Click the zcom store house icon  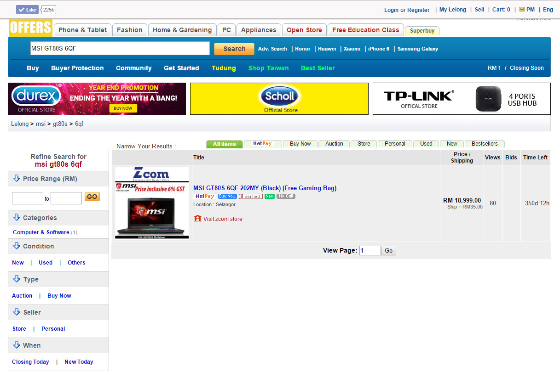(197, 218)
